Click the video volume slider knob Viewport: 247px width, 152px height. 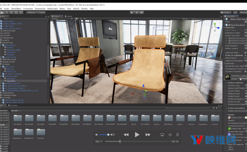point(108,135)
